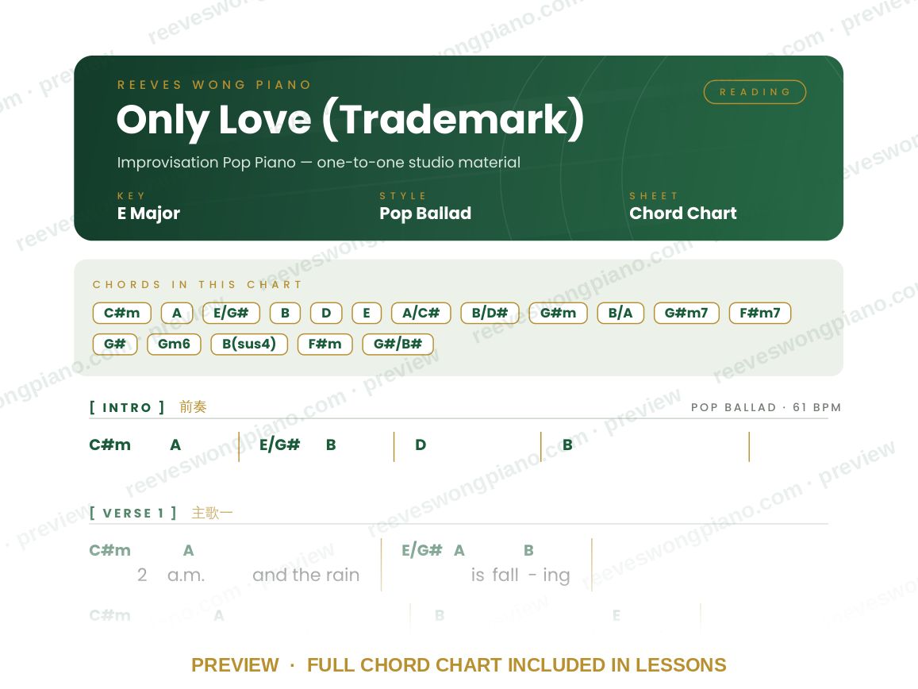Click the A/C# chord chip
The height and width of the screenshot is (689, 918).
pyautogui.click(x=421, y=313)
